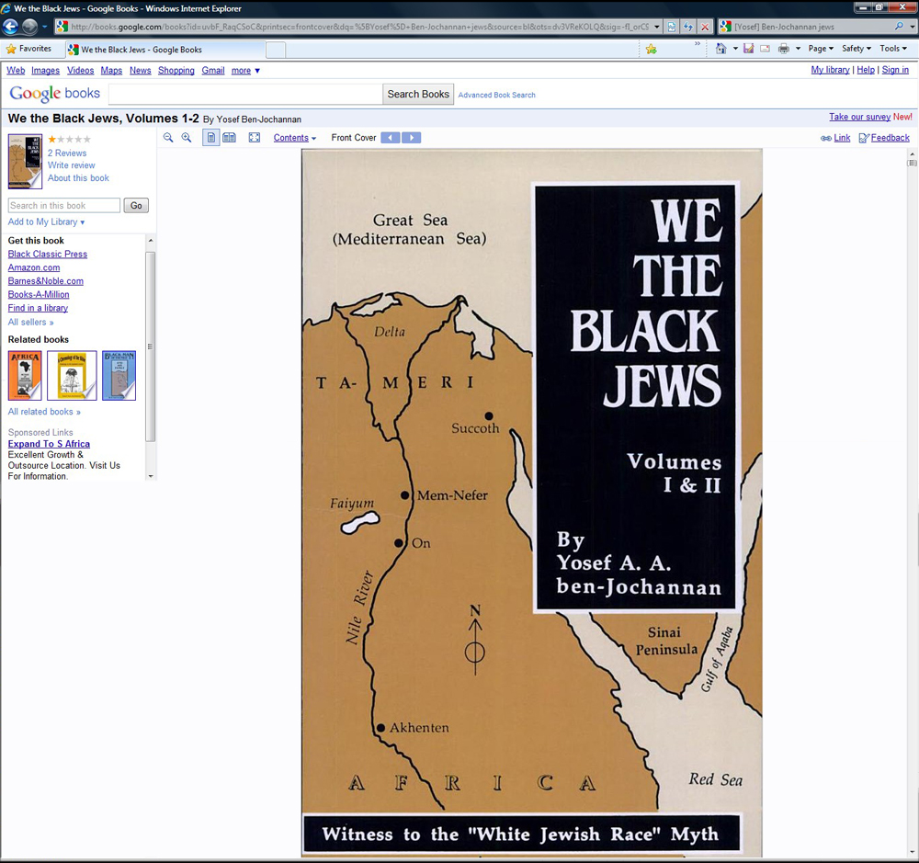Click the Africa related book thumbnail
The image size is (919, 863).
point(25,375)
